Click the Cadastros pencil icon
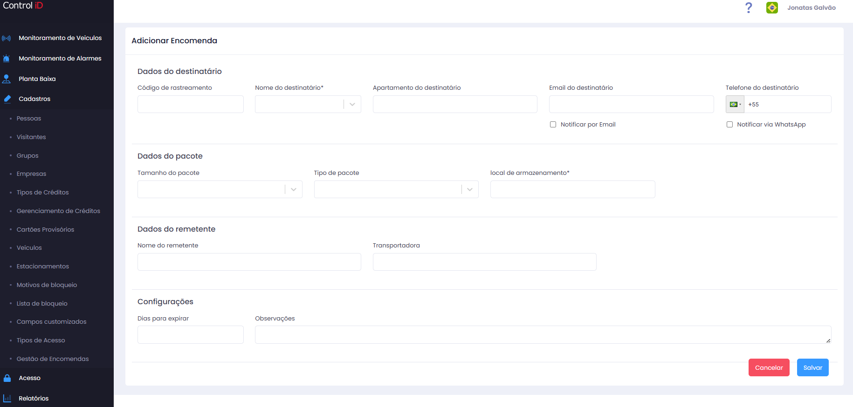The height and width of the screenshot is (407, 853). click(7, 99)
